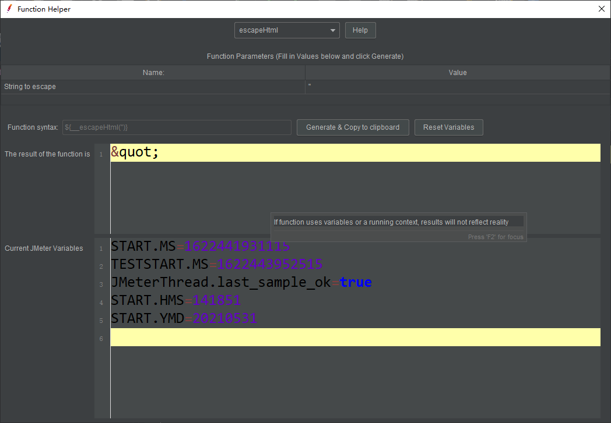This screenshot has width=611, height=423.
Task: Click the JMeter feather icon in title bar
Action: click(x=9, y=9)
